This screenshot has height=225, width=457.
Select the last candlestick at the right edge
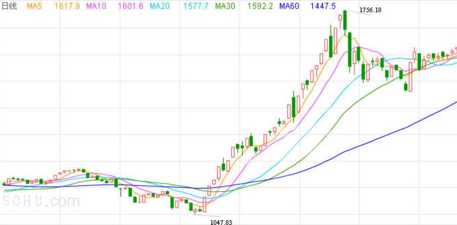click(x=455, y=50)
